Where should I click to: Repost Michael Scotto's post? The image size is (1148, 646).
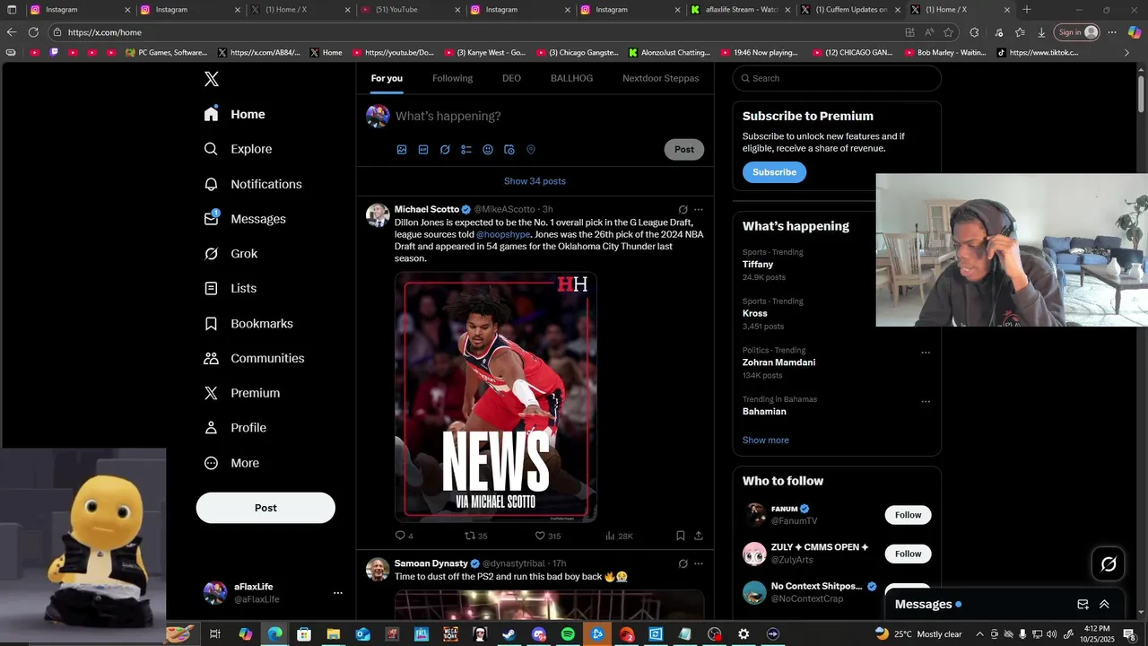point(475,536)
